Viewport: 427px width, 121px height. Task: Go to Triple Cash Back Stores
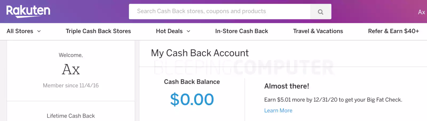point(98,31)
